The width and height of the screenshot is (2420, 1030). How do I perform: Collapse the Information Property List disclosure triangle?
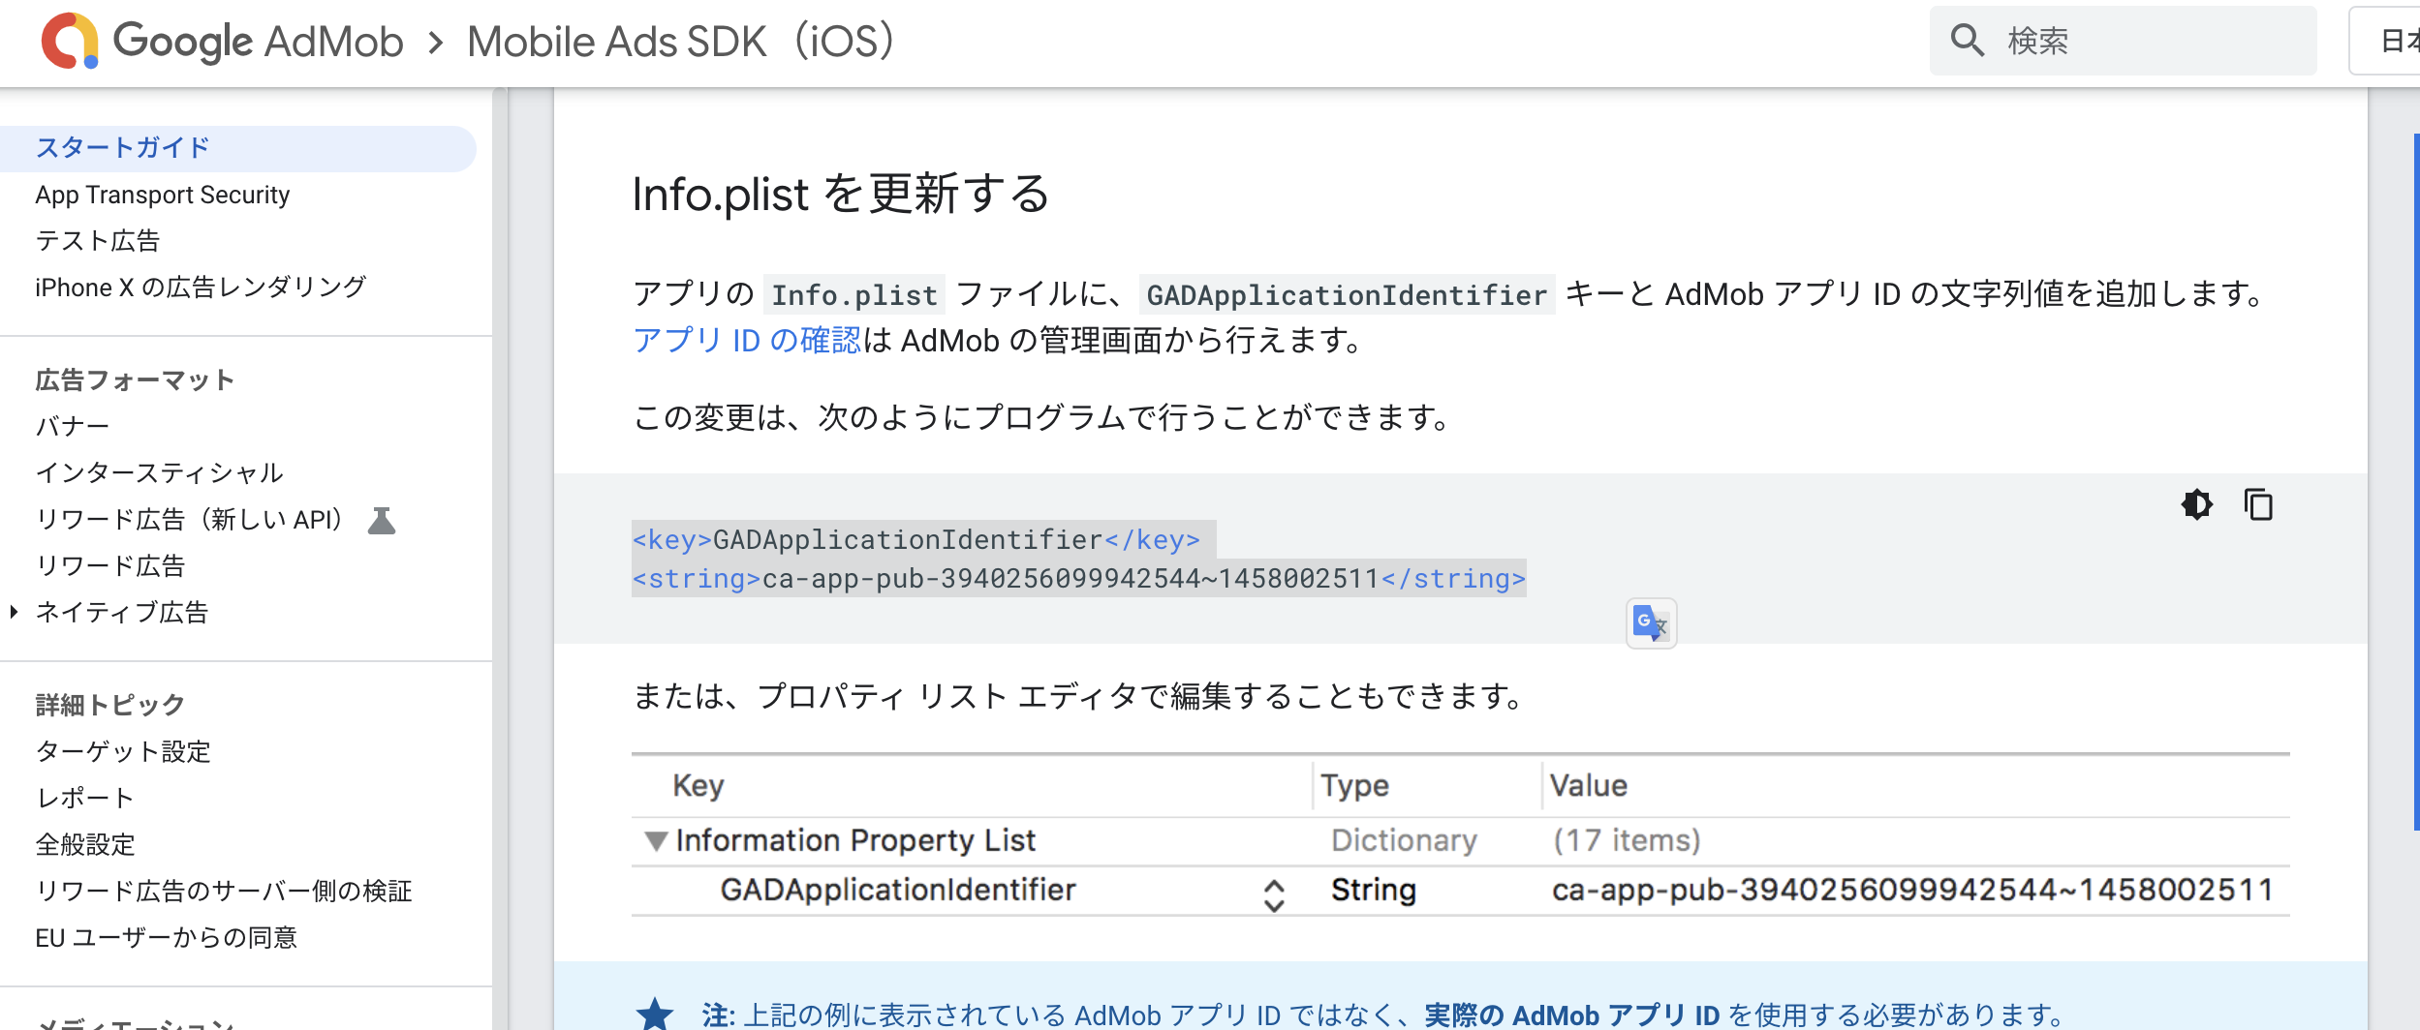coord(656,841)
